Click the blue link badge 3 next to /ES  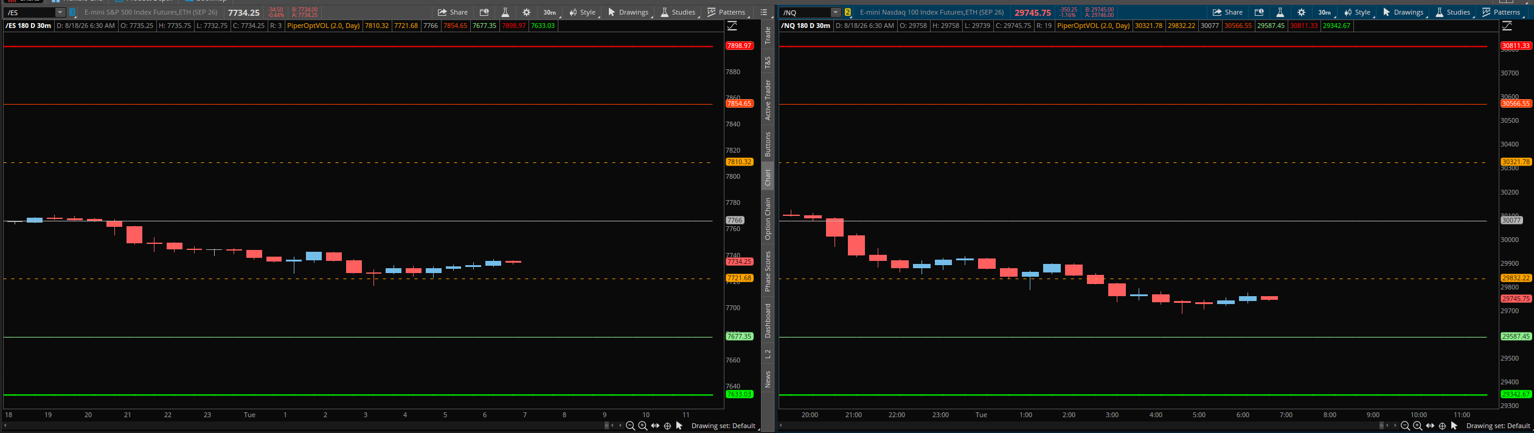pos(72,12)
